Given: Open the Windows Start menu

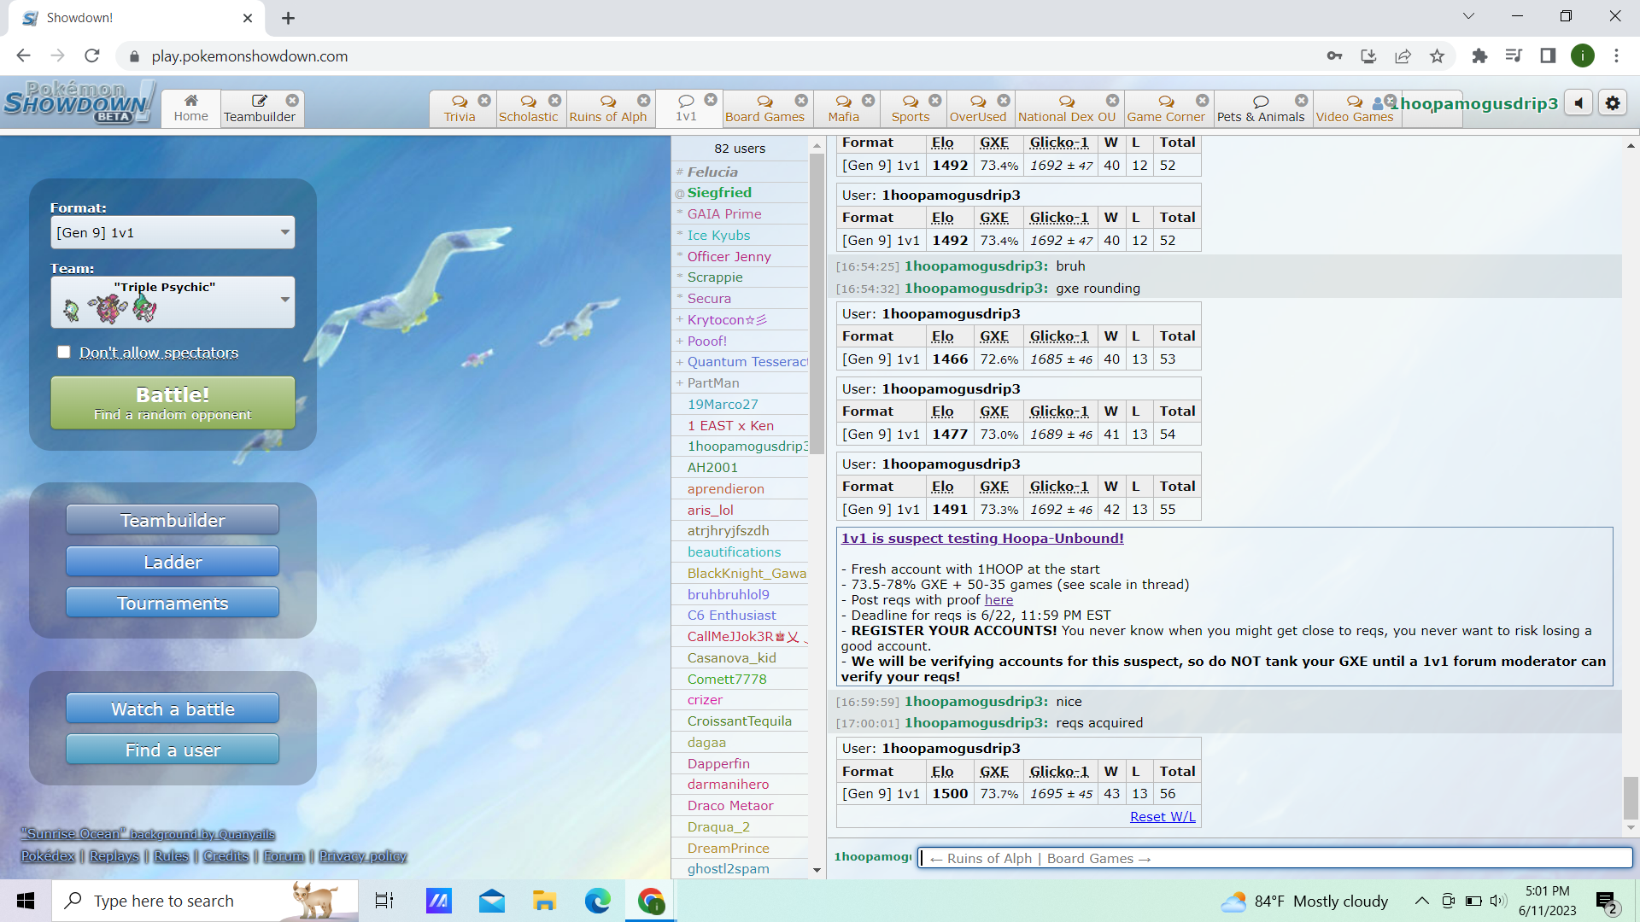Looking at the screenshot, I should (26, 901).
